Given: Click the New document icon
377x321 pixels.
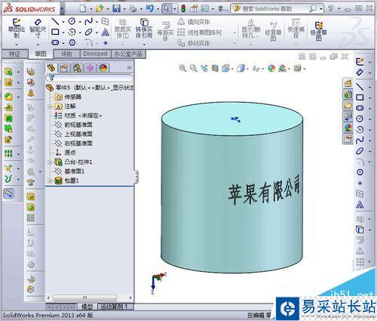Looking at the screenshot, I should [83, 9].
